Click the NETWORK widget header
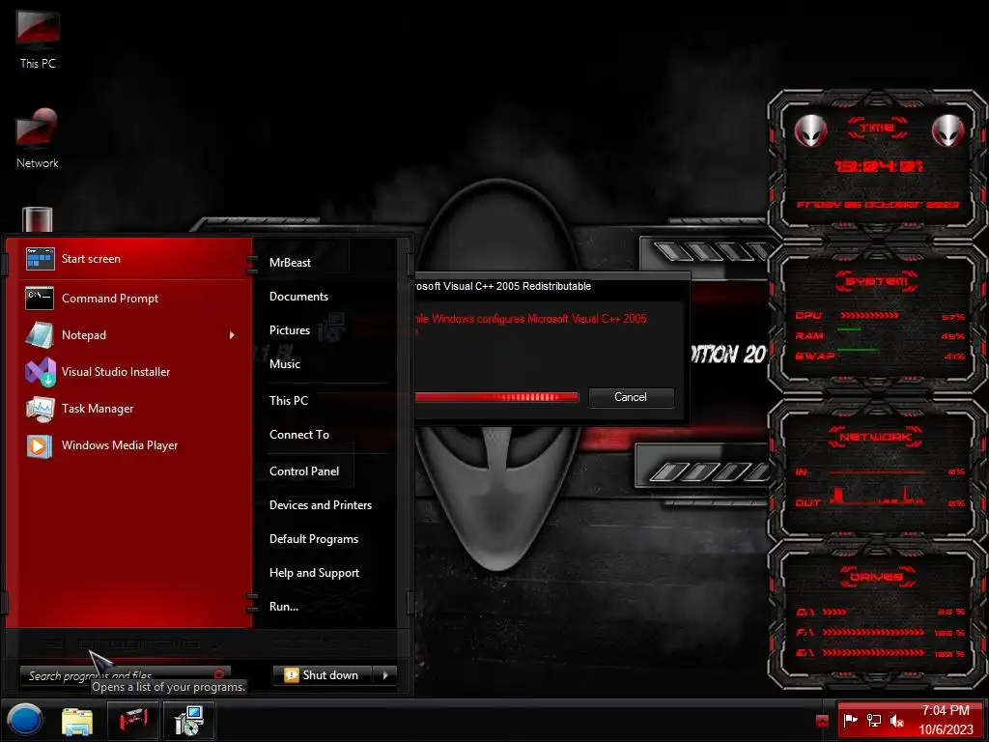Screen dimensions: 989x742 pos(877,437)
